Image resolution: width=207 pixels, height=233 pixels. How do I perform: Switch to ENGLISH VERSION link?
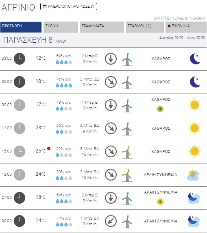click(190, 18)
